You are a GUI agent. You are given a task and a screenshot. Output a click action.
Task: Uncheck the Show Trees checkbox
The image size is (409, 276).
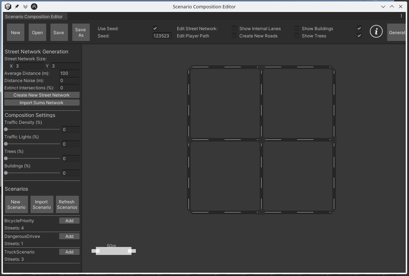tap(359, 36)
